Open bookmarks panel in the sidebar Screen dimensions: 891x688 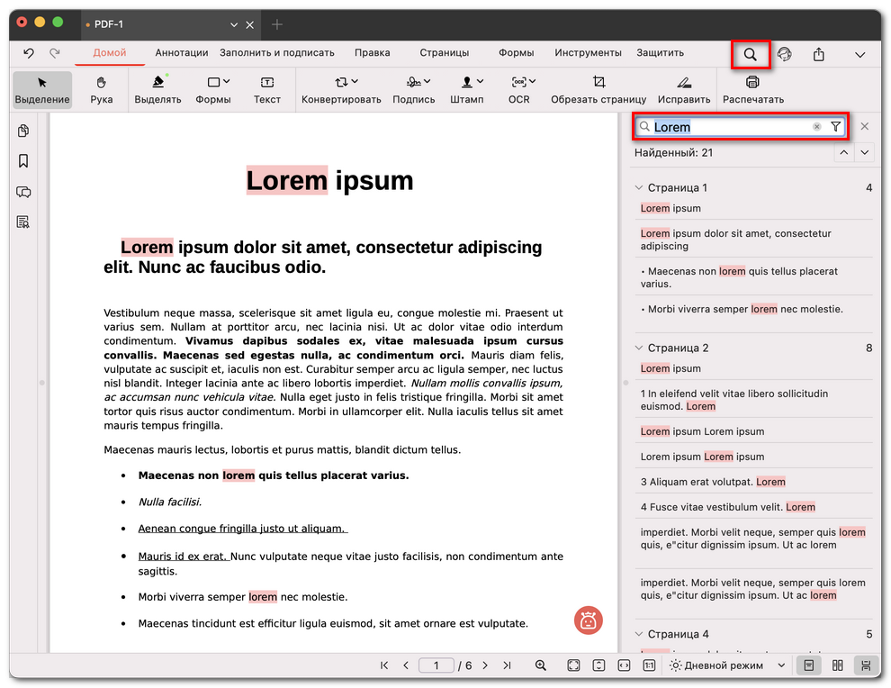click(x=22, y=160)
